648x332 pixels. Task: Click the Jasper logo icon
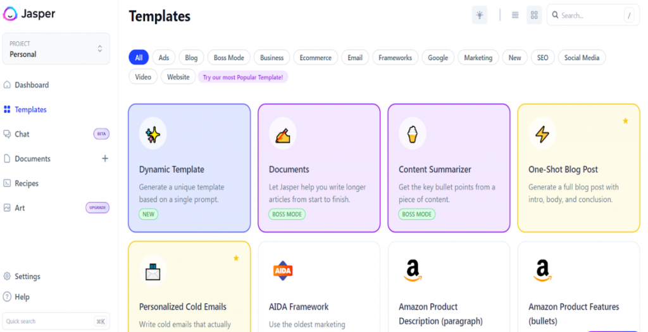[11, 13]
